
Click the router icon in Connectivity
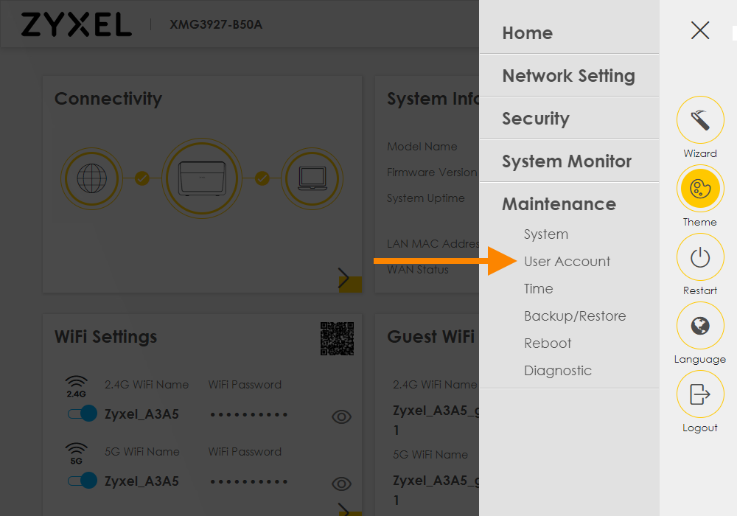tap(201, 178)
